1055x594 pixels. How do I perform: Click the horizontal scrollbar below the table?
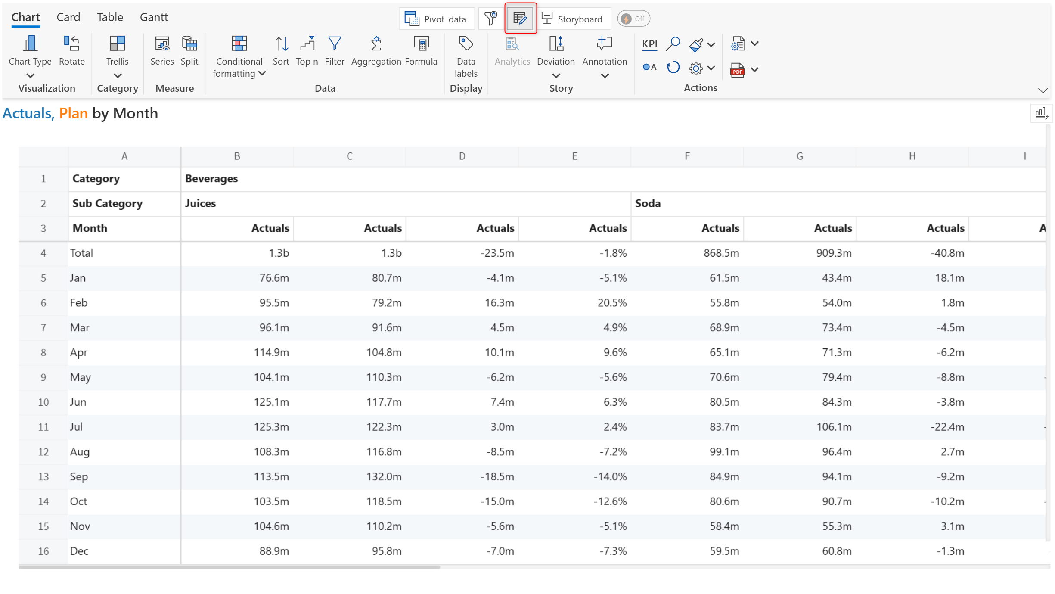229,567
